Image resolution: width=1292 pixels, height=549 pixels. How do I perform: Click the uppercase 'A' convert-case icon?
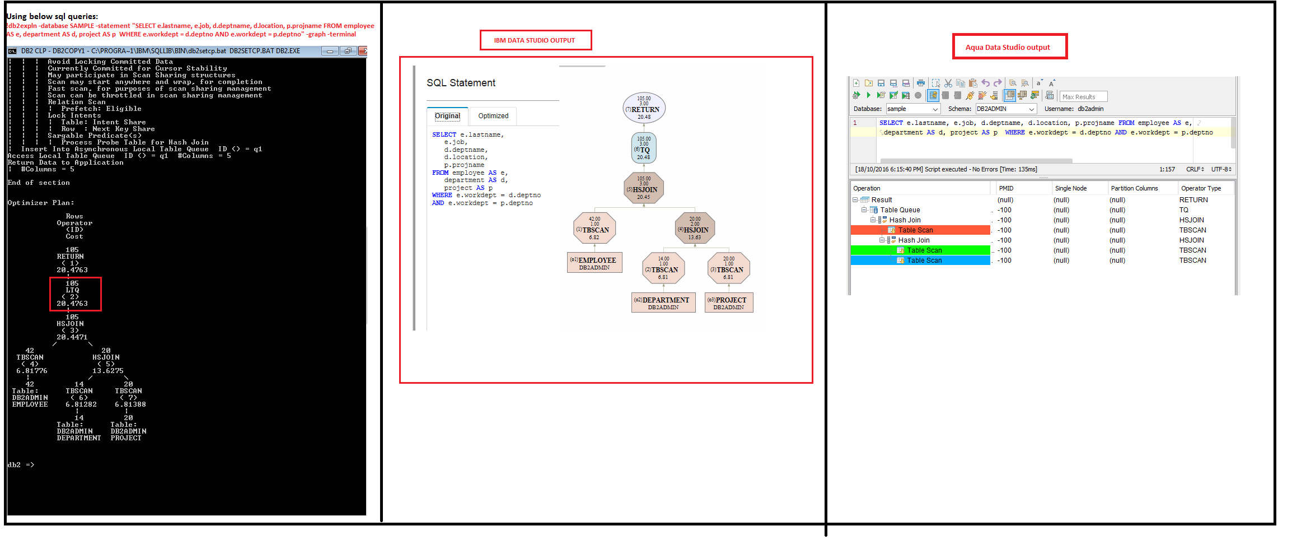(1052, 83)
